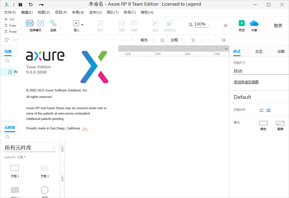289x198 pixels.
Task: Select the 方框 1 widget
Action: pyautogui.click(x=15, y=172)
